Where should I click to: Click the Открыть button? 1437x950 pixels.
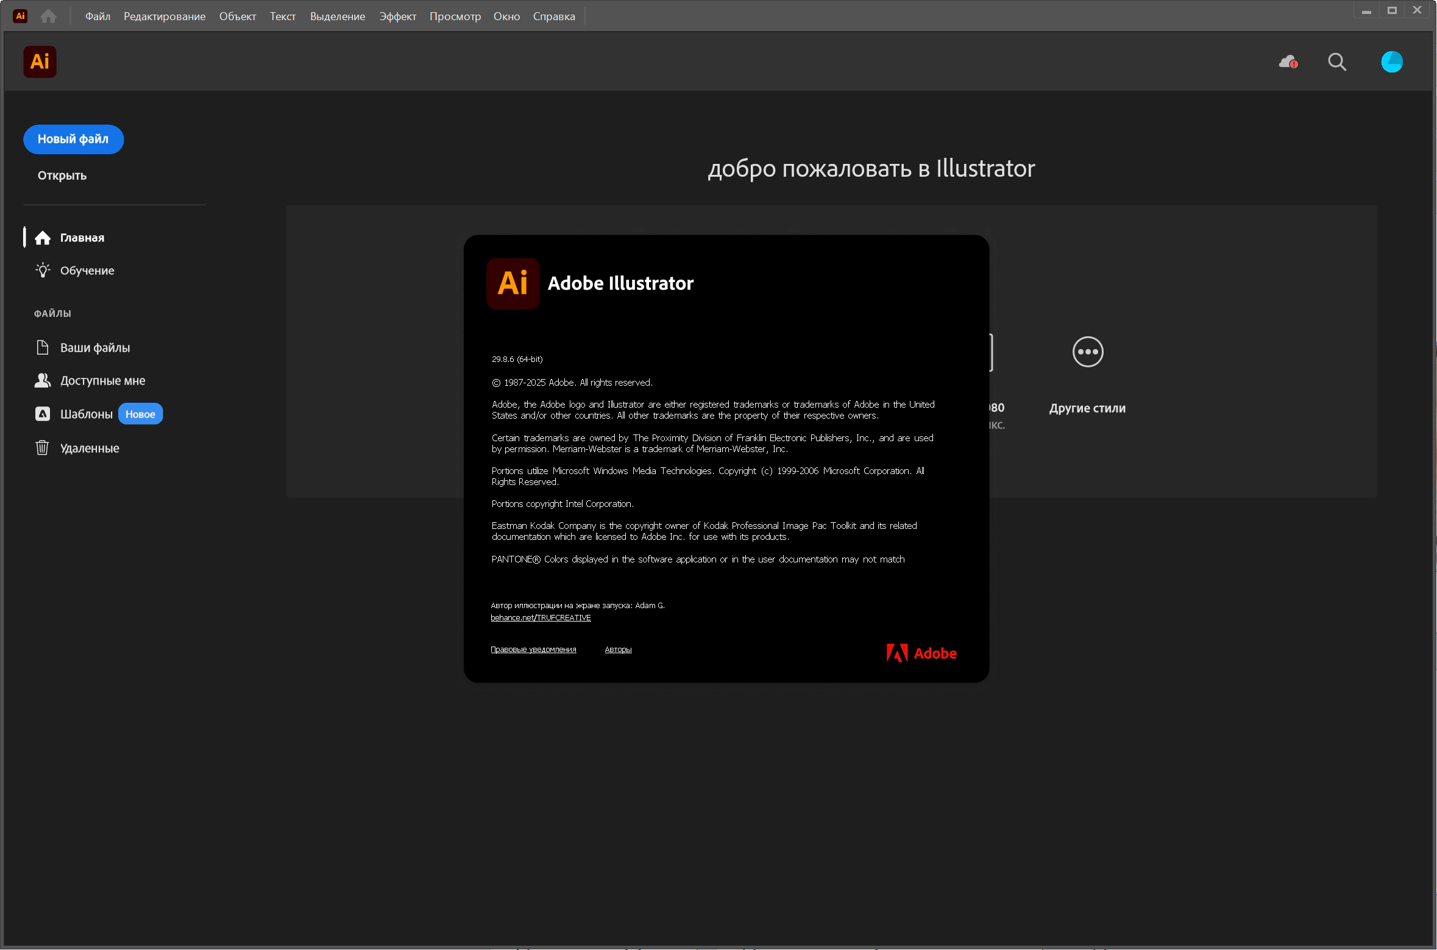(62, 175)
